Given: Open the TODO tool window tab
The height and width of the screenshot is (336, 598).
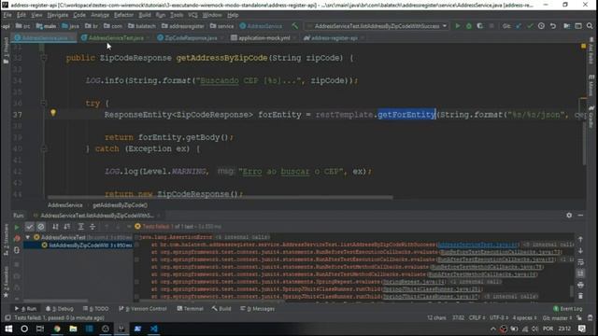Looking at the screenshot, I should [95, 309].
